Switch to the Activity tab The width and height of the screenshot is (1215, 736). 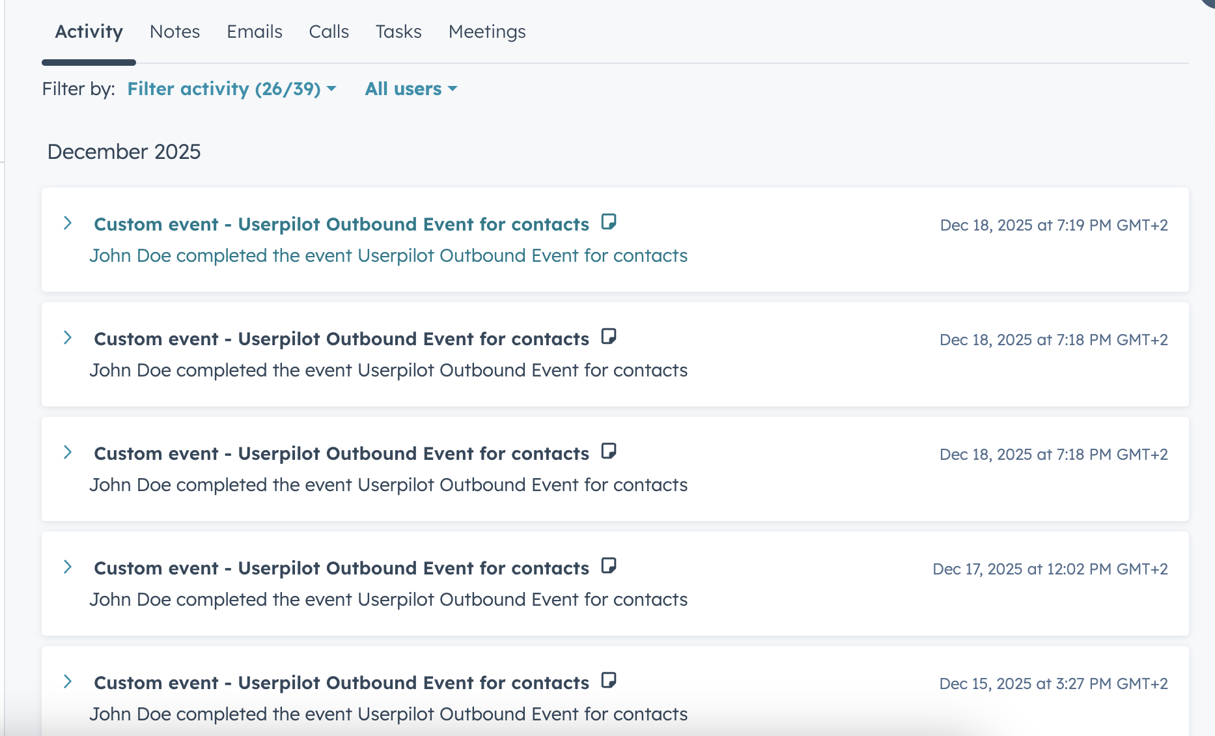[89, 31]
